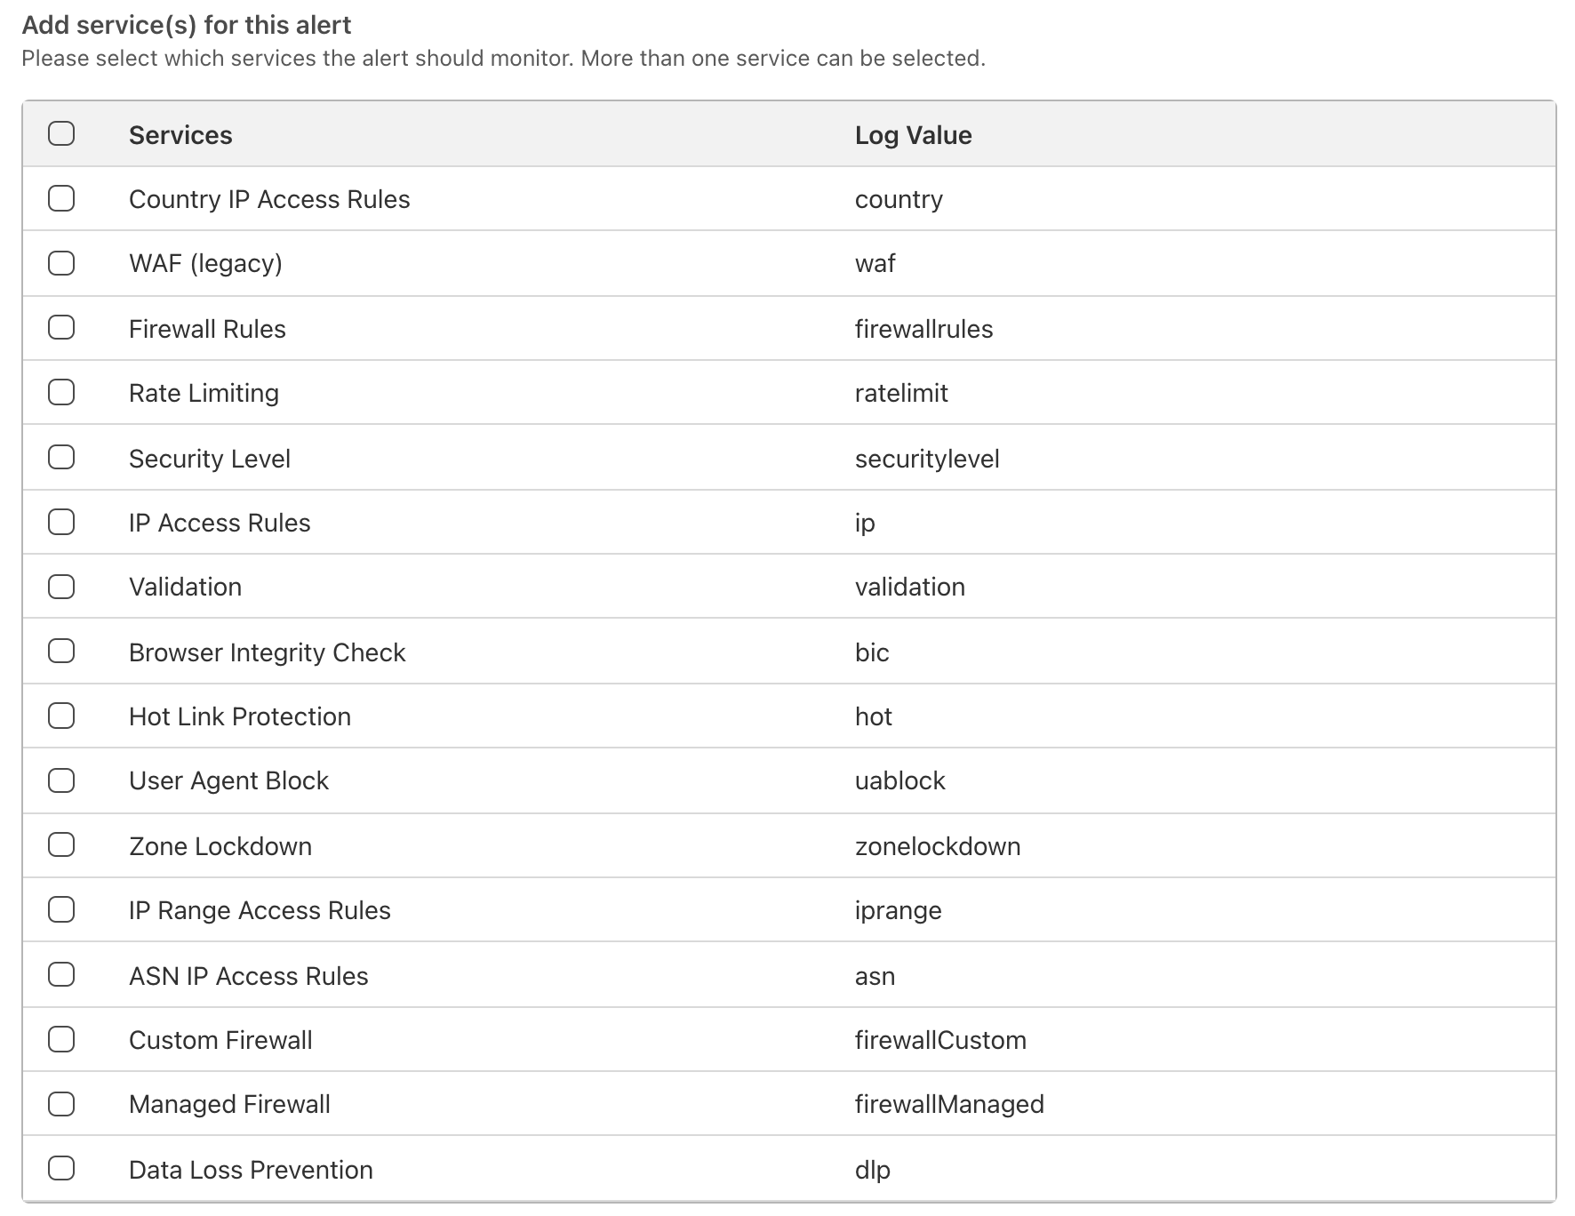The height and width of the screenshot is (1216, 1575).
Task: Check the select-all services checkbox in header
Action: point(61,133)
